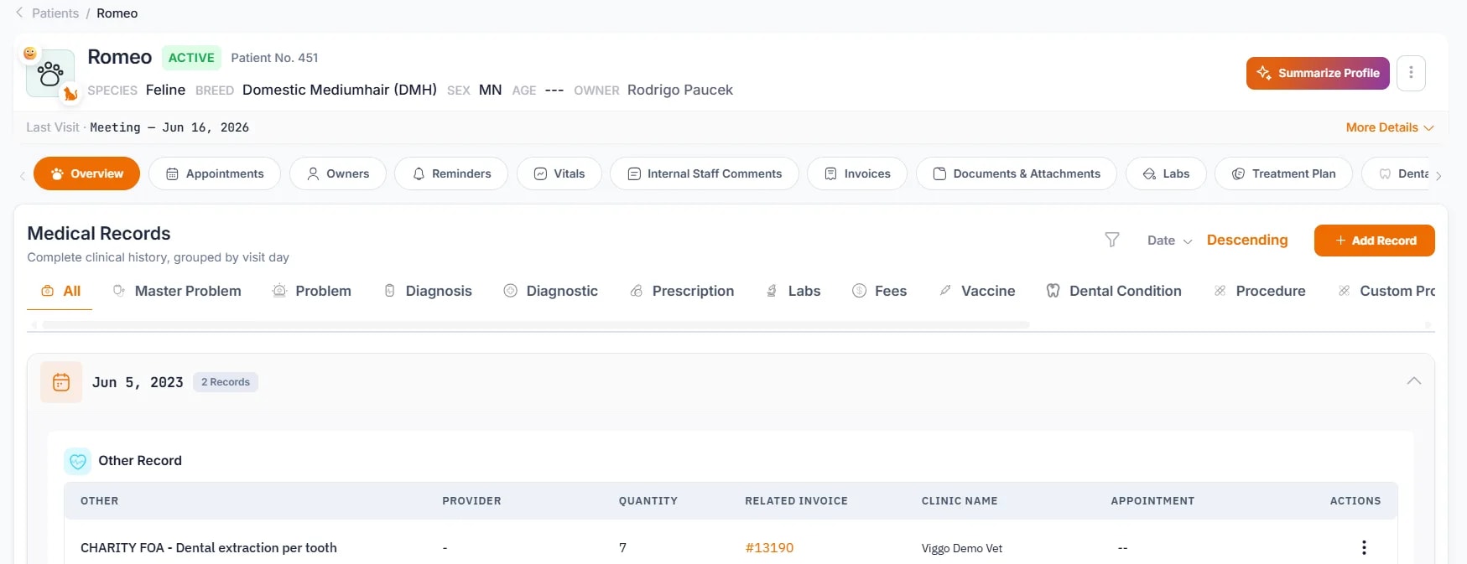Click the calendar icon for Jun 5, 2023
The height and width of the screenshot is (564, 1467).
tap(61, 382)
